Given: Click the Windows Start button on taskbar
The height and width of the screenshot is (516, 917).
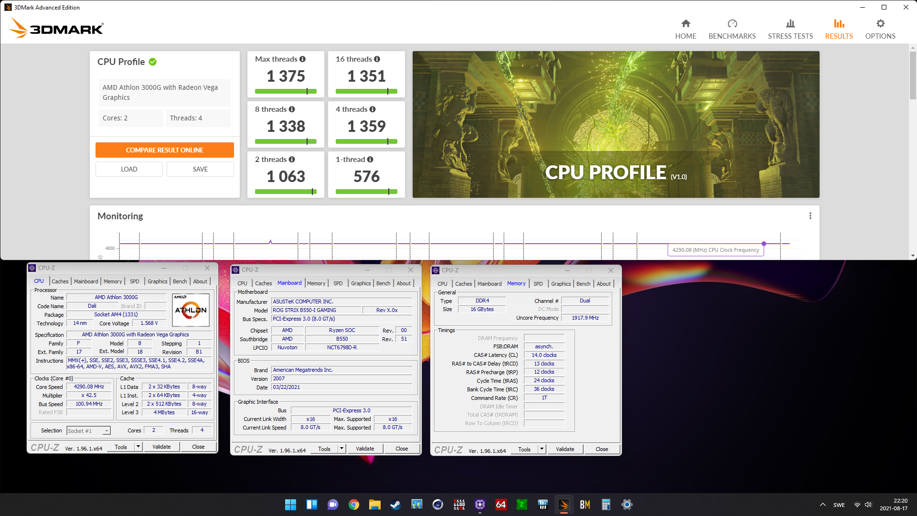Looking at the screenshot, I should 290,505.
